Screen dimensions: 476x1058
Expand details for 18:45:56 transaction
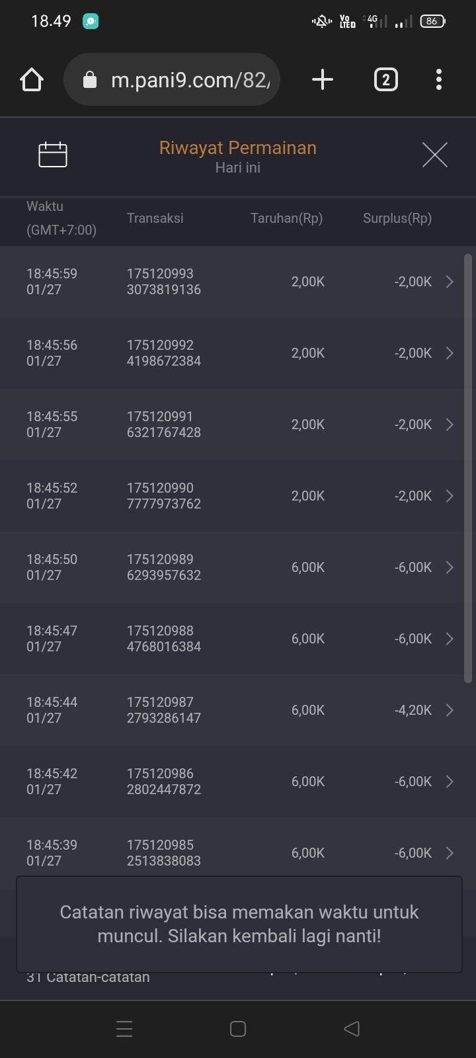pos(450,353)
